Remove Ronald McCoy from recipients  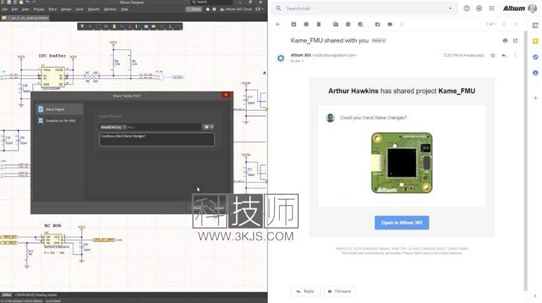125,127
